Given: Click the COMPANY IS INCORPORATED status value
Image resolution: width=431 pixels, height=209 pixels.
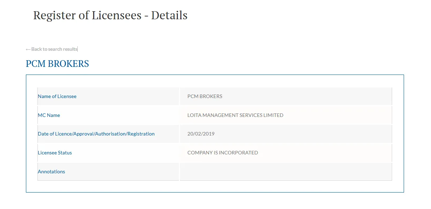Looking at the screenshot, I should 223,153.
